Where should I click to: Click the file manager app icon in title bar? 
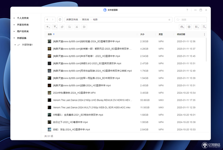coord(105,10)
